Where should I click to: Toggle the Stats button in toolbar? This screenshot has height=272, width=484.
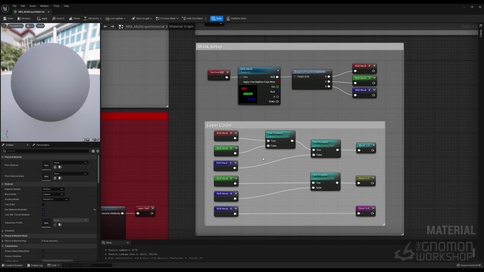click(217, 18)
